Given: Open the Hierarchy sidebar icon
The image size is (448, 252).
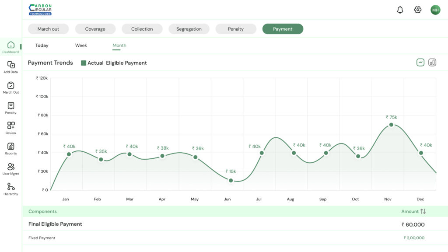Looking at the screenshot, I should pos(10,187).
